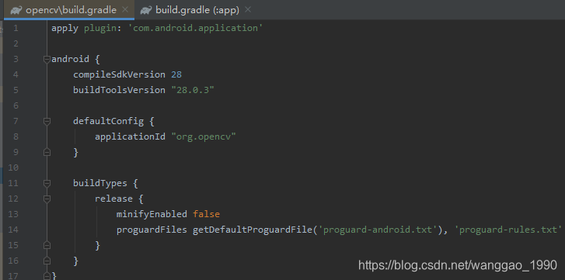
Task: Click the "28.0.3" build tools string
Action: 193,90
